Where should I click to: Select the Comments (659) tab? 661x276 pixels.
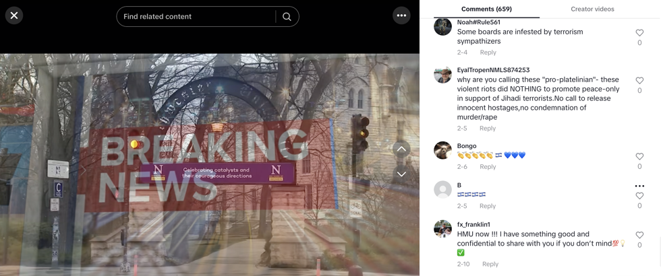[486, 9]
